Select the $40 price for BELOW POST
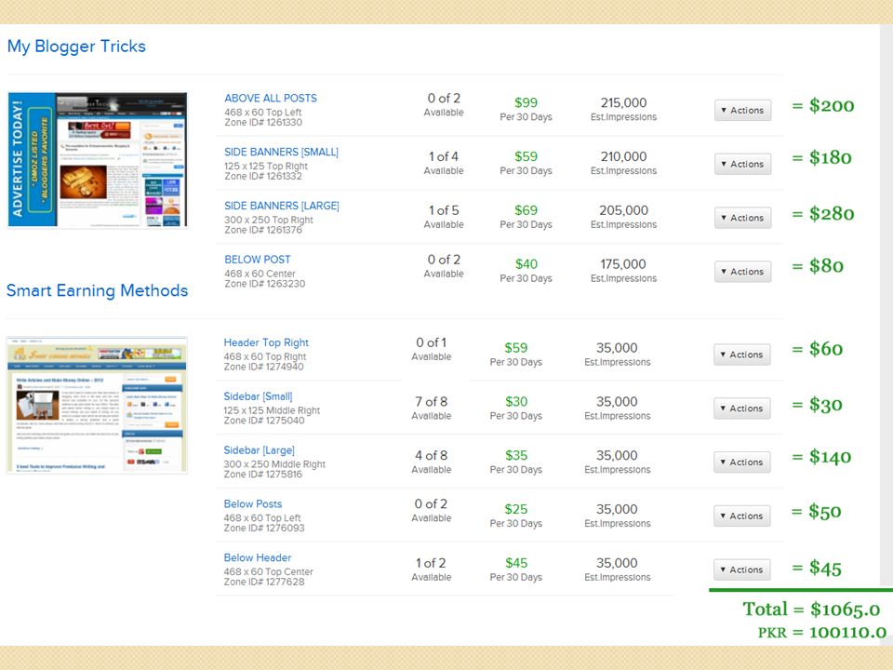893x670 pixels. 526,263
